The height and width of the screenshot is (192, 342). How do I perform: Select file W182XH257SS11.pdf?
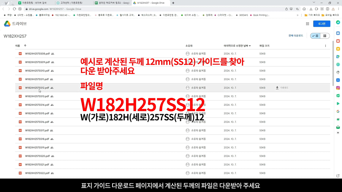pos(37,79)
